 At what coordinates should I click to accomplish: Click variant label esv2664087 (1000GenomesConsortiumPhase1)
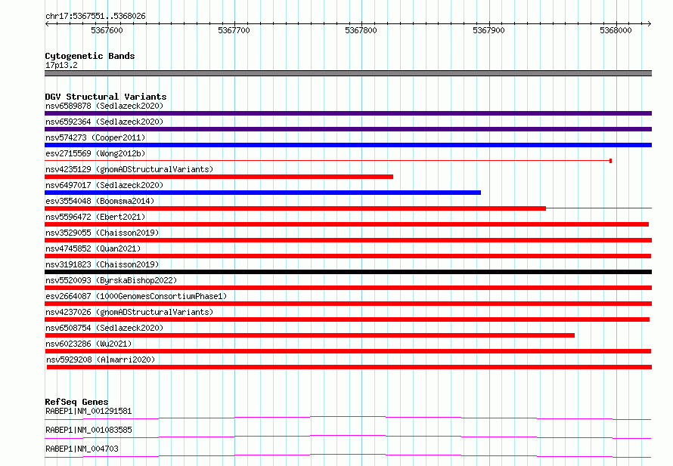pos(136,296)
